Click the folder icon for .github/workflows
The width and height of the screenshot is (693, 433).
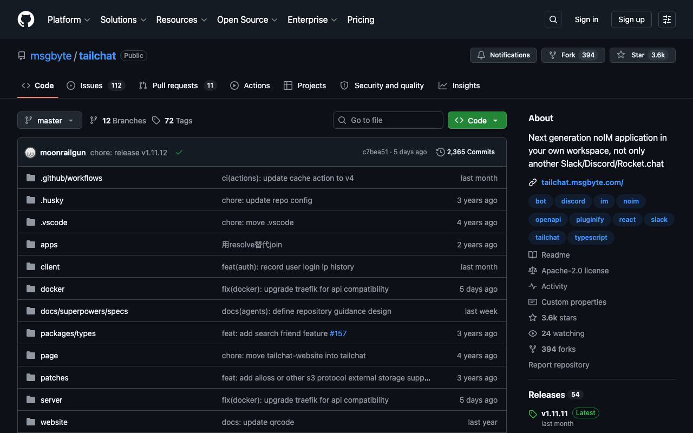(x=31, y=178)
